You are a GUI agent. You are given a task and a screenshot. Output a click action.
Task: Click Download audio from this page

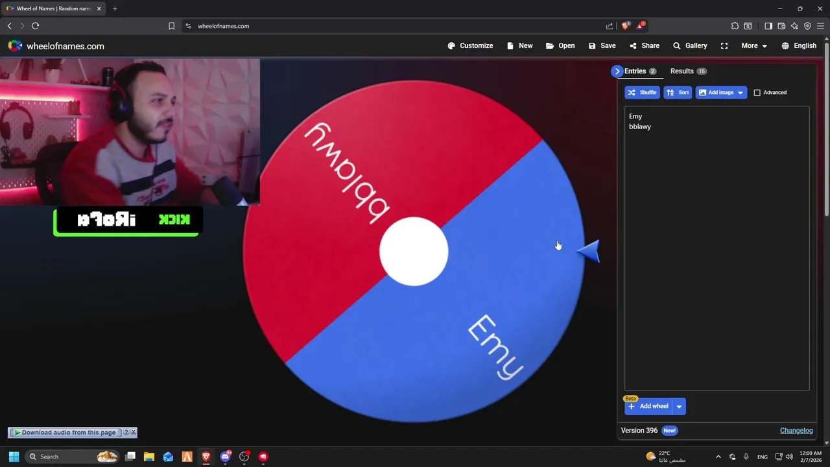65,433
